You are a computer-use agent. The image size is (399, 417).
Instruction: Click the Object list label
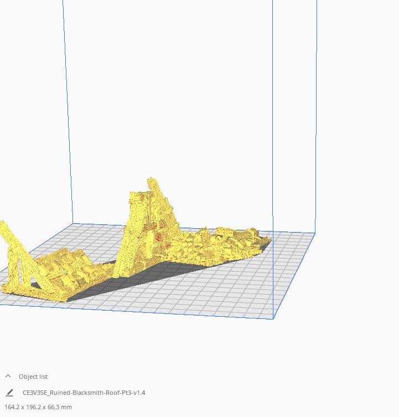click(33, 377)
